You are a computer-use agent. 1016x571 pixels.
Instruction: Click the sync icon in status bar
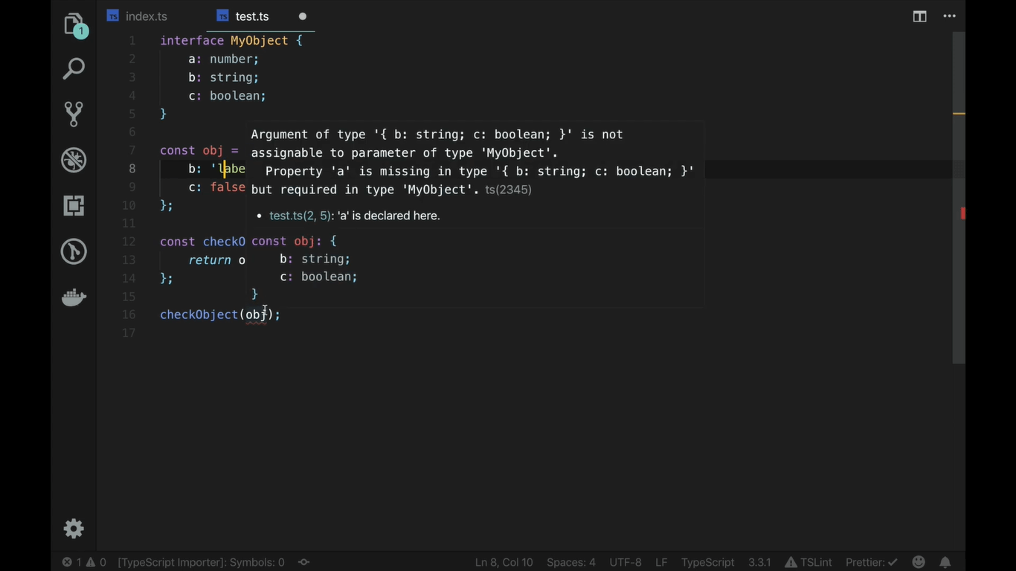coord(304,562)
